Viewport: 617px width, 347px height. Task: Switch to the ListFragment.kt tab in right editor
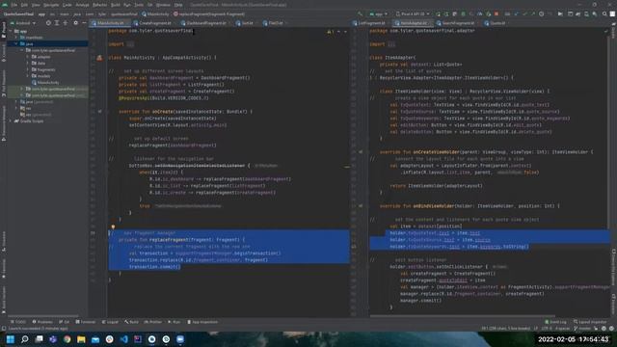(x=371, y=23)
